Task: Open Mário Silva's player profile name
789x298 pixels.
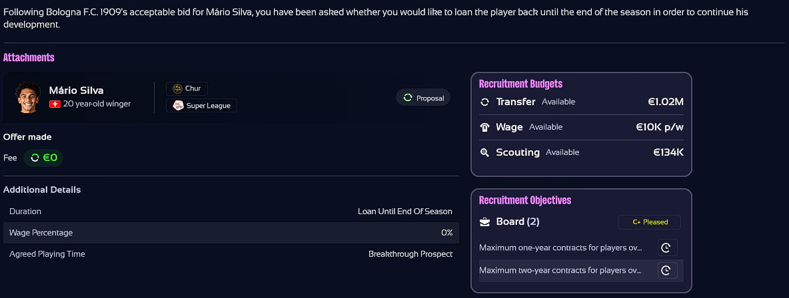Action: coord(76,90)
